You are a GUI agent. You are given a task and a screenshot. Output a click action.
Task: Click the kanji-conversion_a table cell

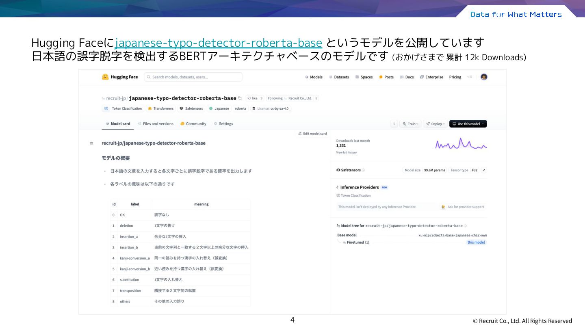pos(135,258)
